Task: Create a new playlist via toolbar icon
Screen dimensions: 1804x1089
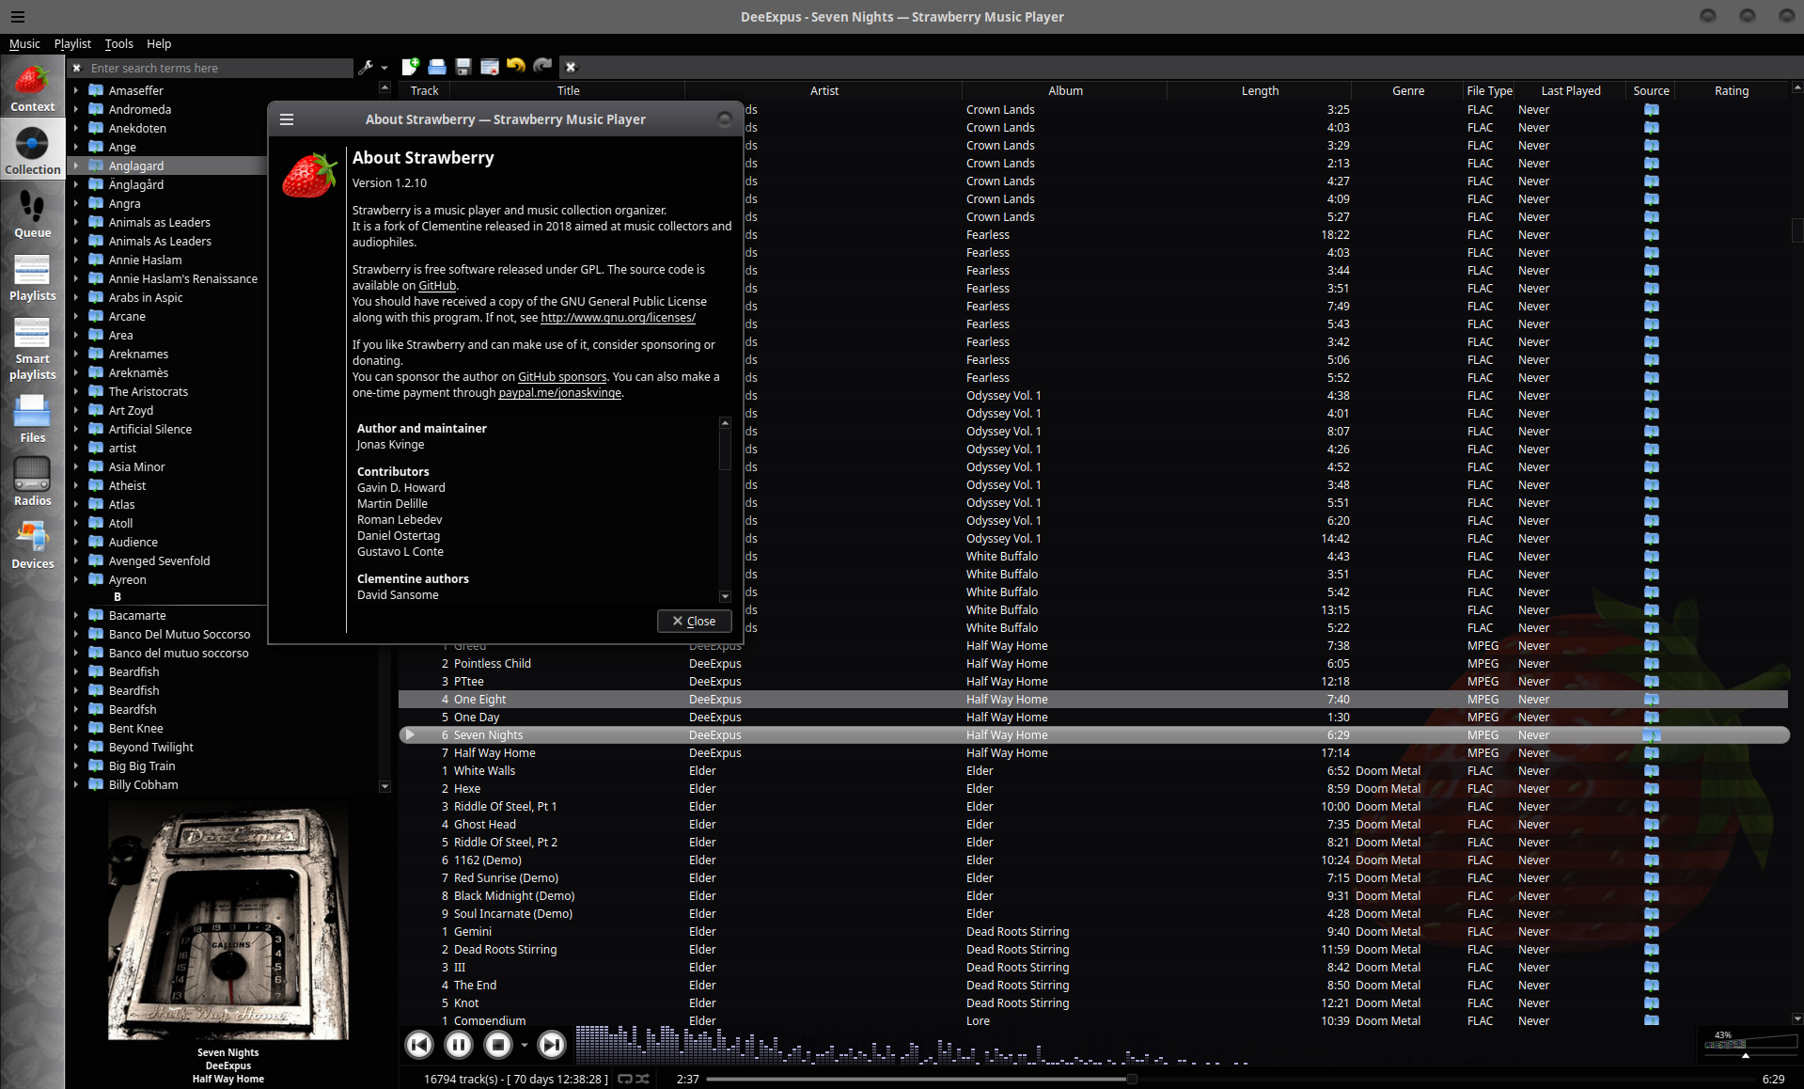Action: pyautogui.click(x=411, y=67)
